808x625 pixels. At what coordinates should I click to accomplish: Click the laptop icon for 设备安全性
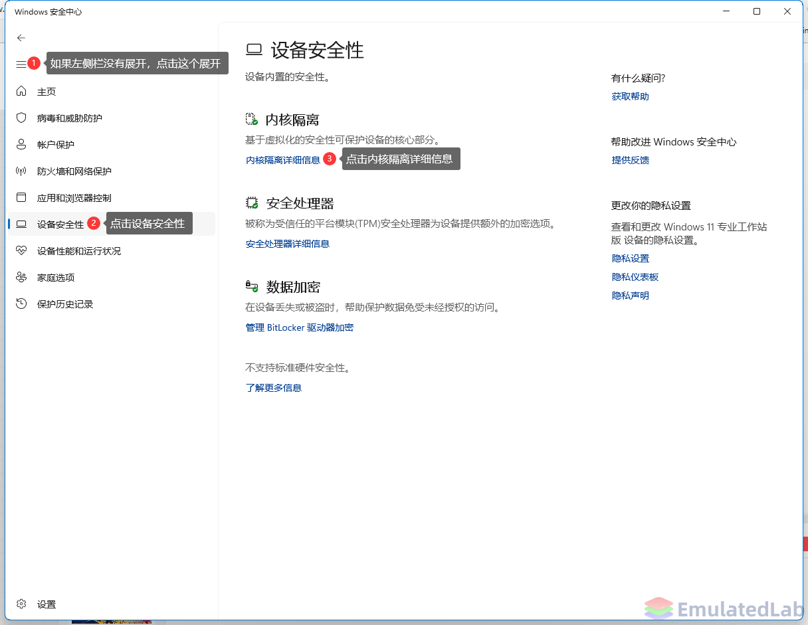pyautogui.click(x=21, y=224)
